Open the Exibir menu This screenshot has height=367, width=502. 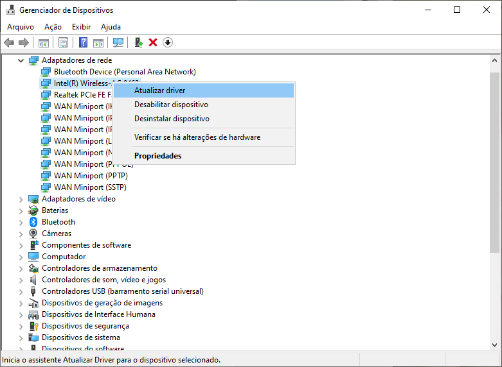pos(82,27)
